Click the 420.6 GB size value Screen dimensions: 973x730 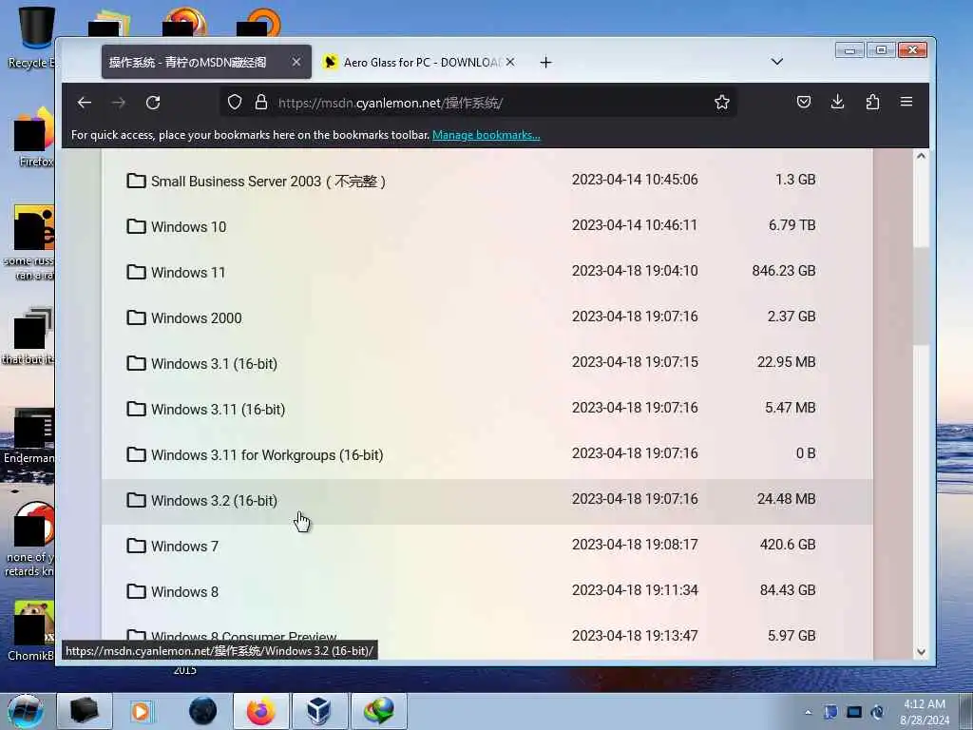pos(788,545)
